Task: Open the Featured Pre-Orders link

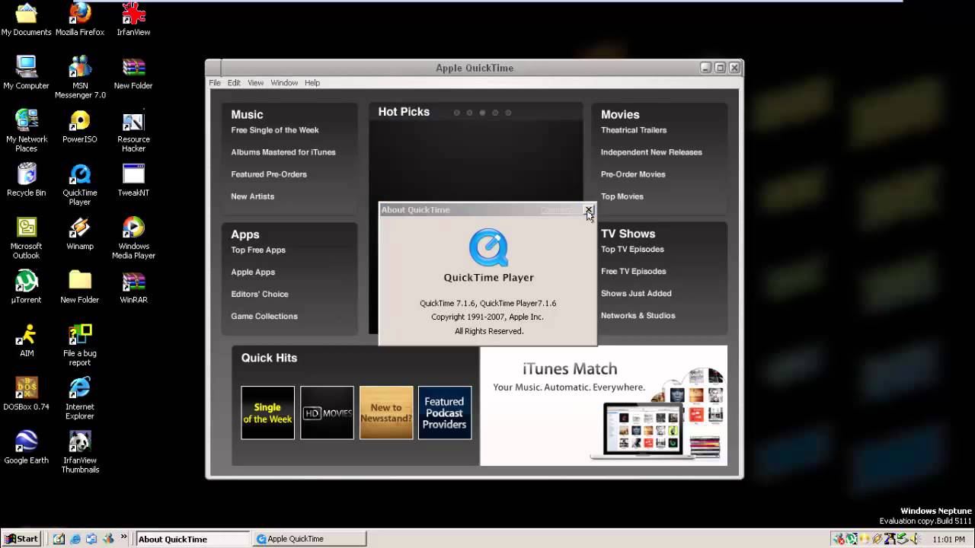Action: 269,174
